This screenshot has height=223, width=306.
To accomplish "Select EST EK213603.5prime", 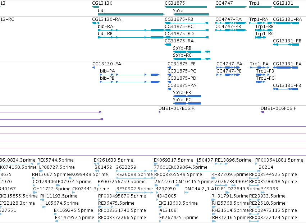I will [160, 207].
